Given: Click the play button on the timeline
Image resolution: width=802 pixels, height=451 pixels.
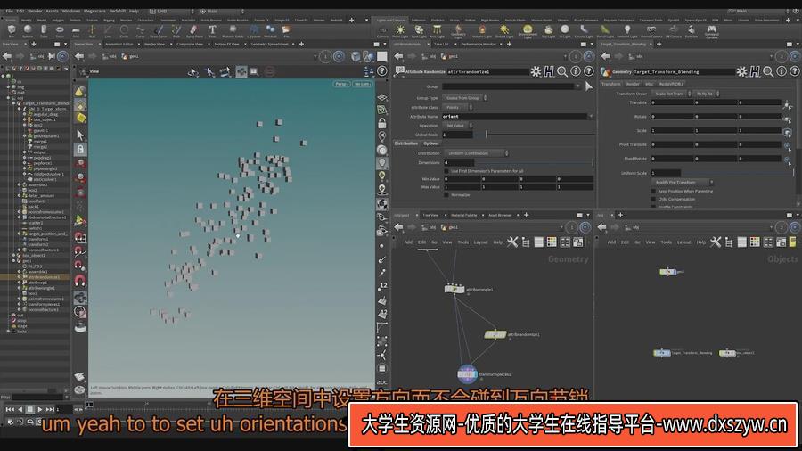Looking at the screenshot, I should [x=40, y=410].
